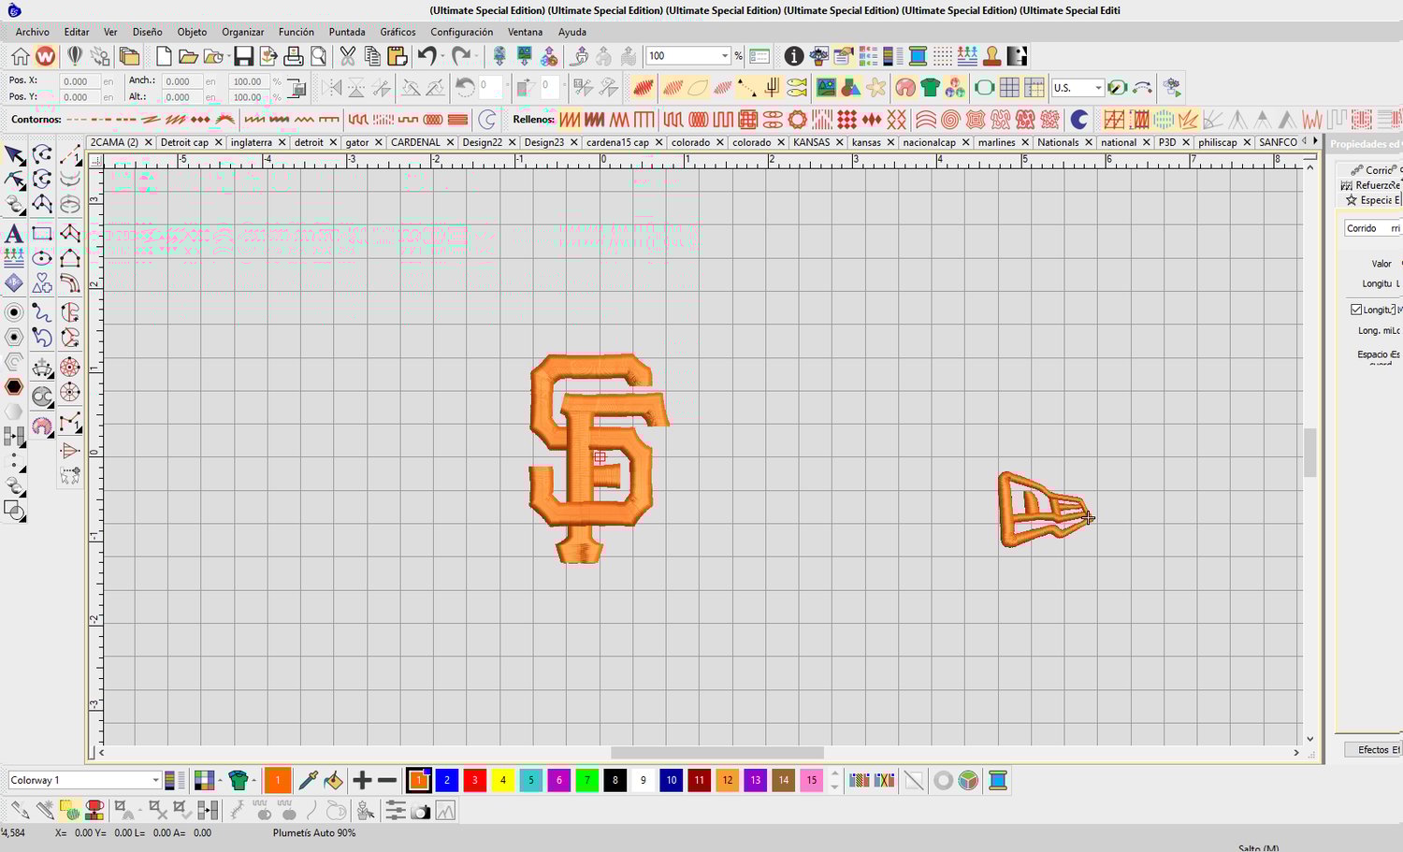
Task: Remove a color with the minus icon
Action: (387, 780)
